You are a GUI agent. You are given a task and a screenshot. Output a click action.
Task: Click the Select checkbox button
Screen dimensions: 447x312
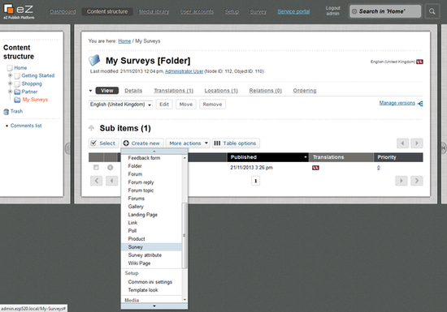click(103, 143)
